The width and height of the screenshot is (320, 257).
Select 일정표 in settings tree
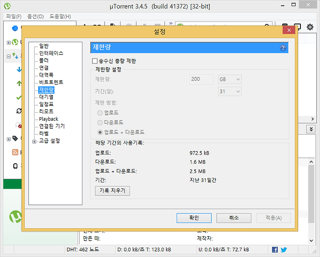tap(46, 104)
